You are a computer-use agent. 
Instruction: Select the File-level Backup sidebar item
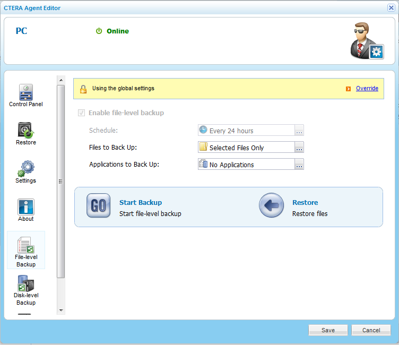click(x=26, y=250)
